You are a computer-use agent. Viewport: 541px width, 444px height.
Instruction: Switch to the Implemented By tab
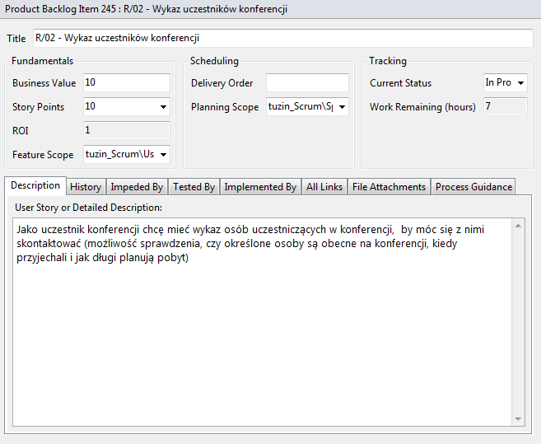click(260, 187)
